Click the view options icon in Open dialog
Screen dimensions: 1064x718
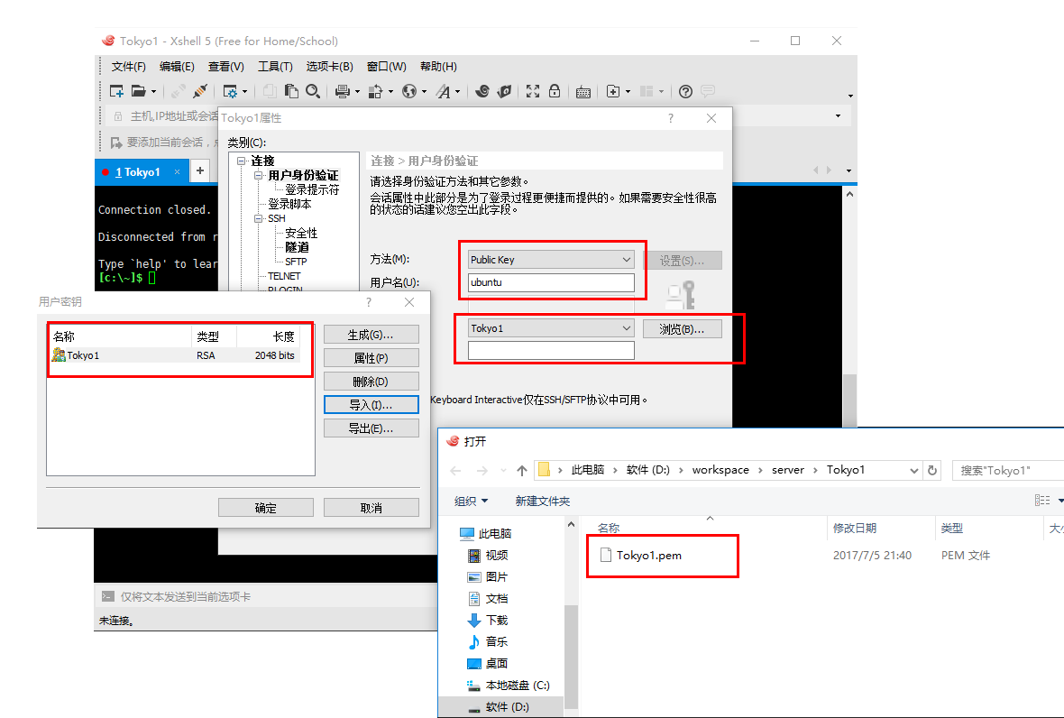tap(1042, 501)
